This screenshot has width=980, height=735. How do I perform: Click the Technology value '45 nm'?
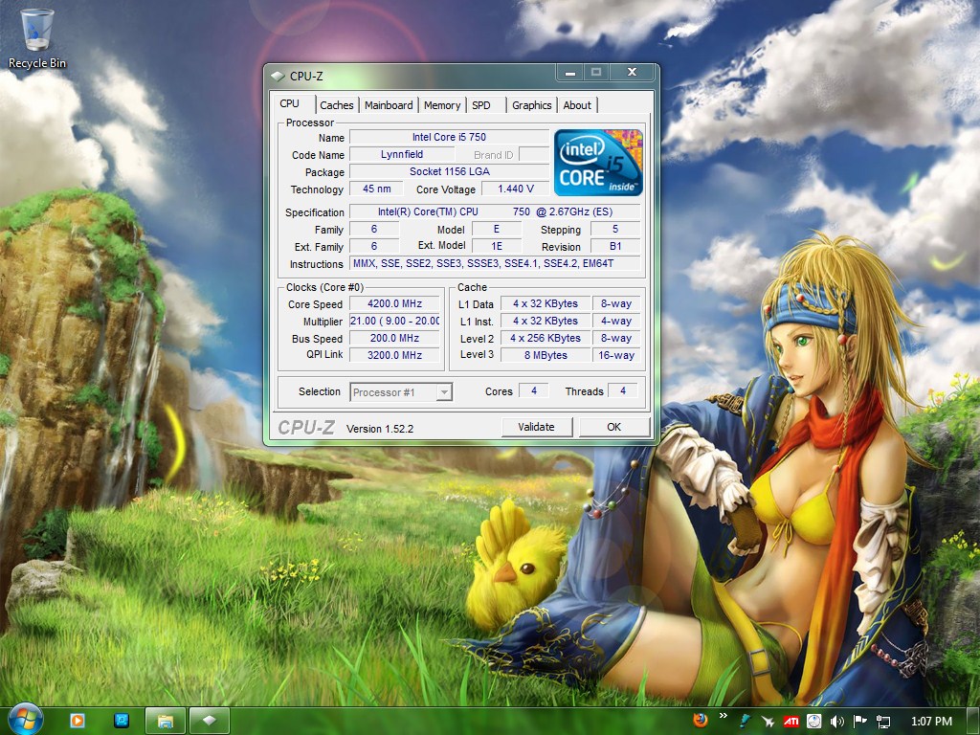pyautogui.click(x=377, y=189)
